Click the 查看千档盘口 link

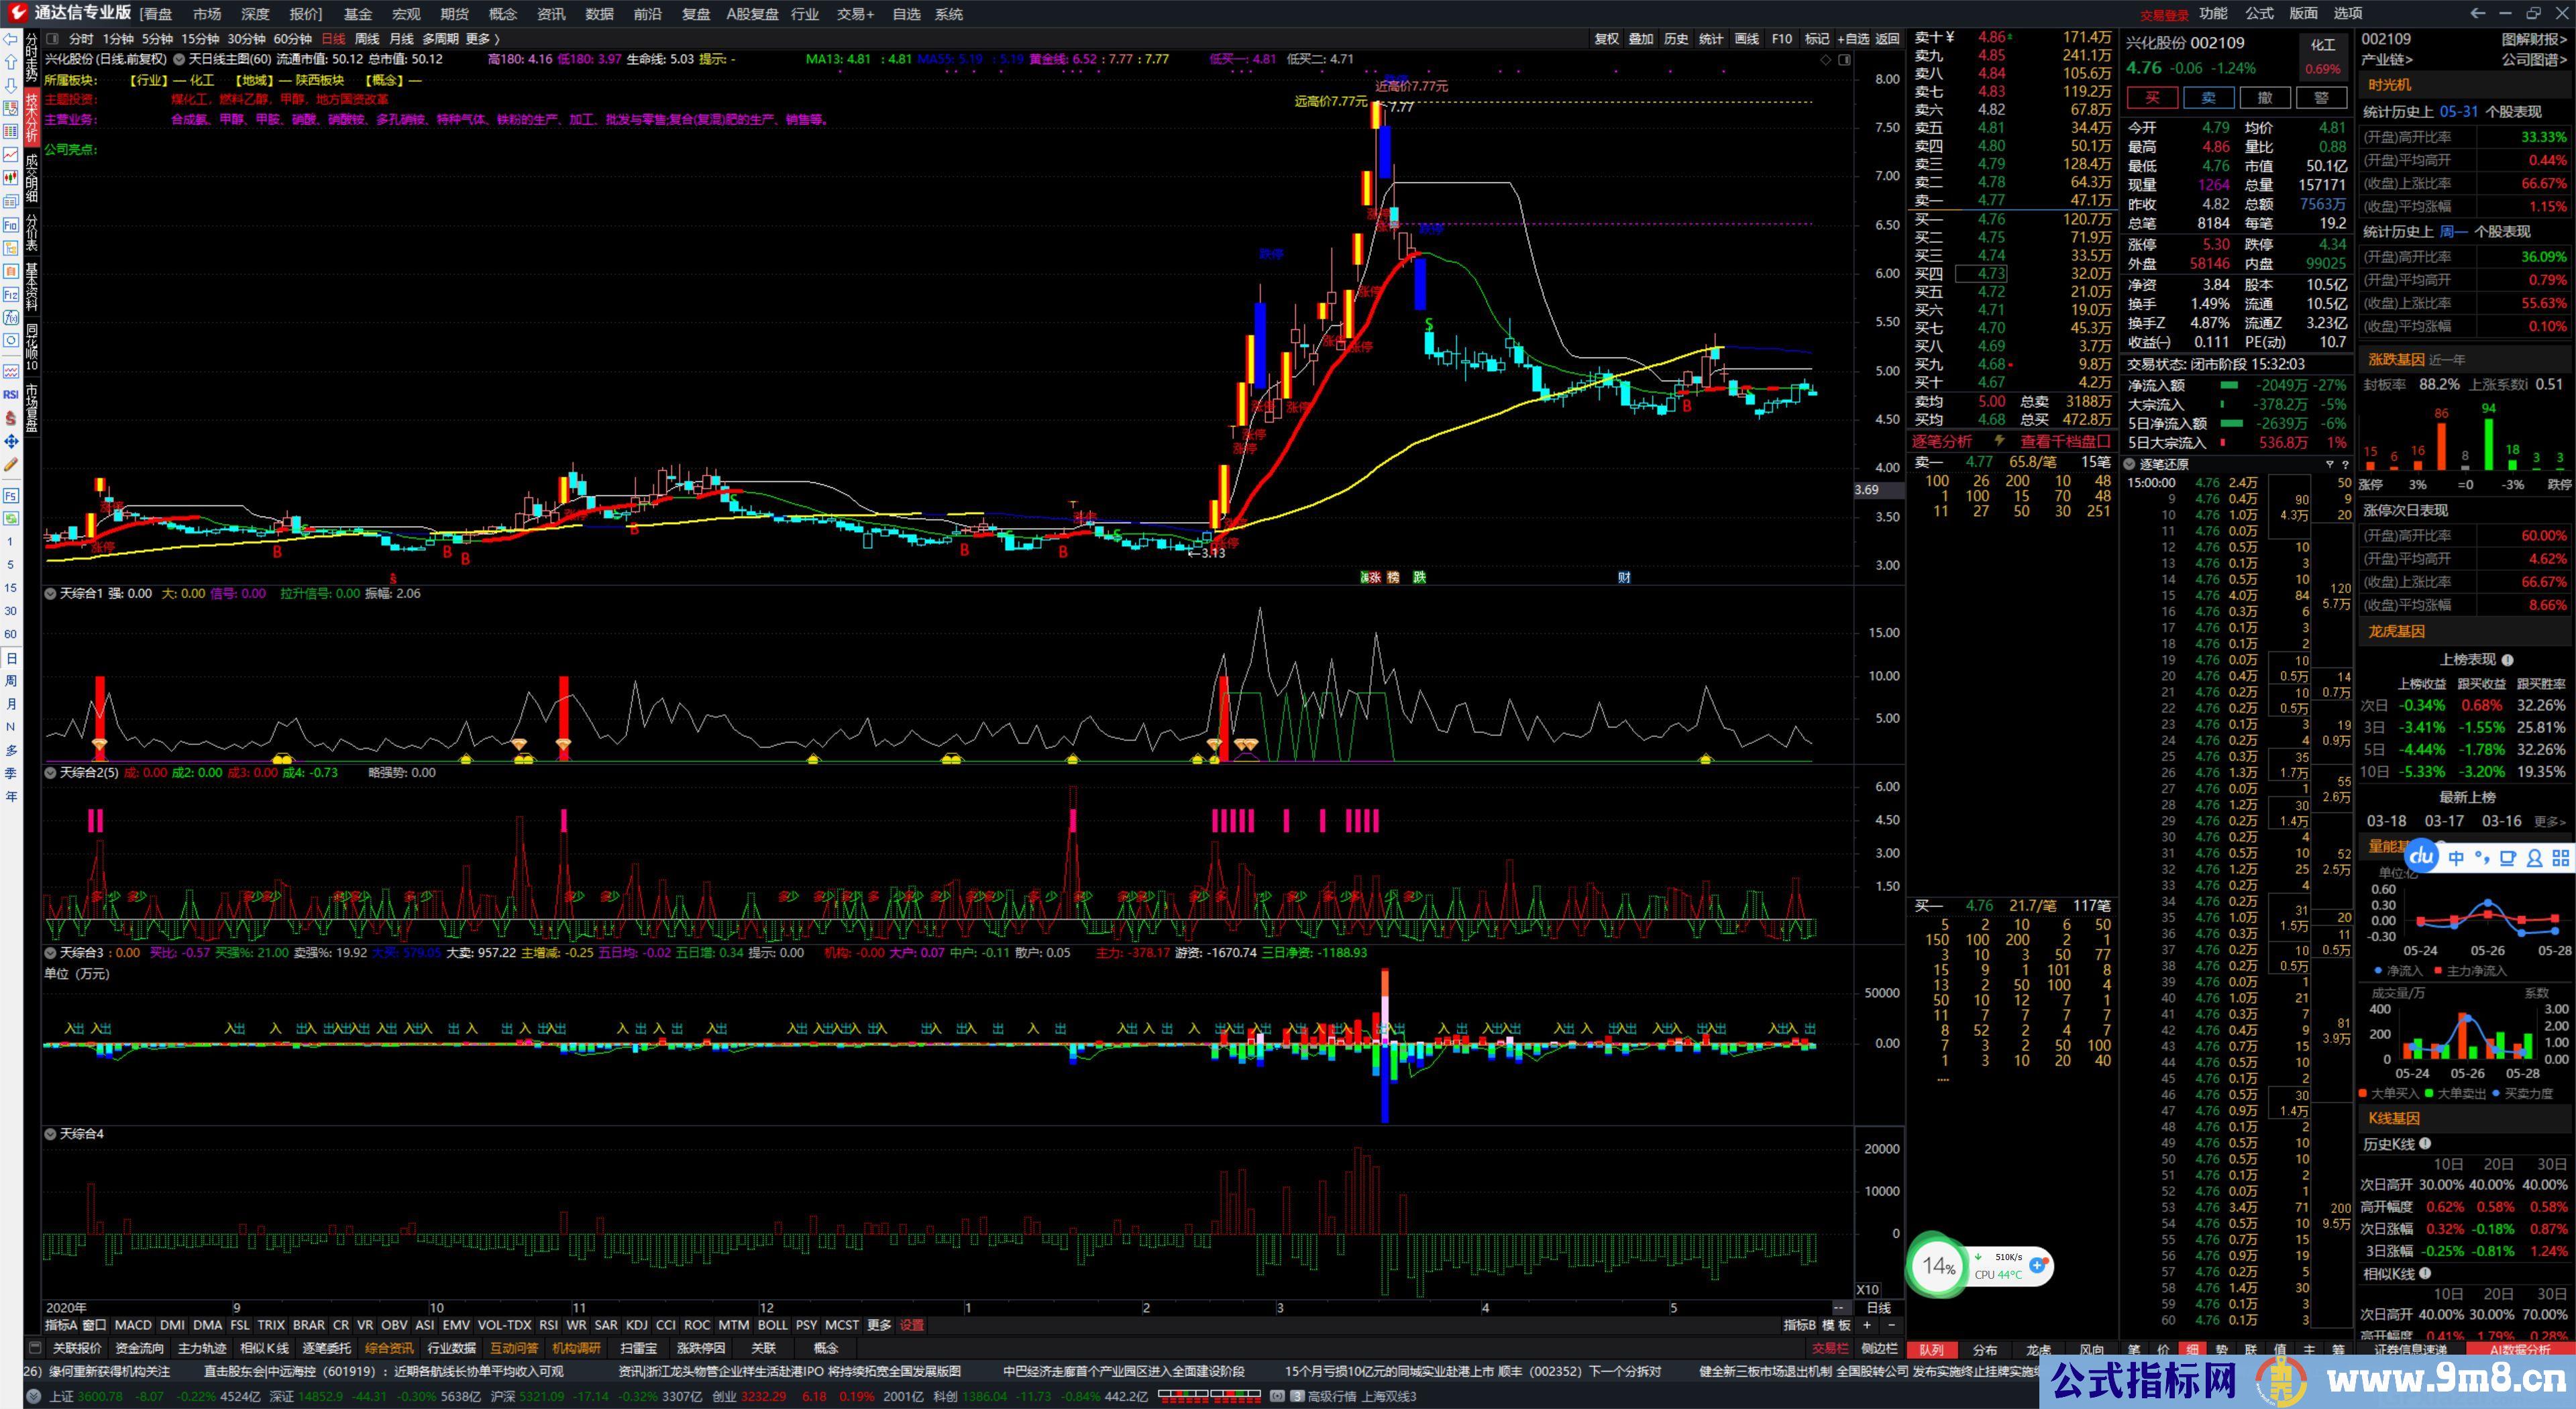[x=2065, y=441]
